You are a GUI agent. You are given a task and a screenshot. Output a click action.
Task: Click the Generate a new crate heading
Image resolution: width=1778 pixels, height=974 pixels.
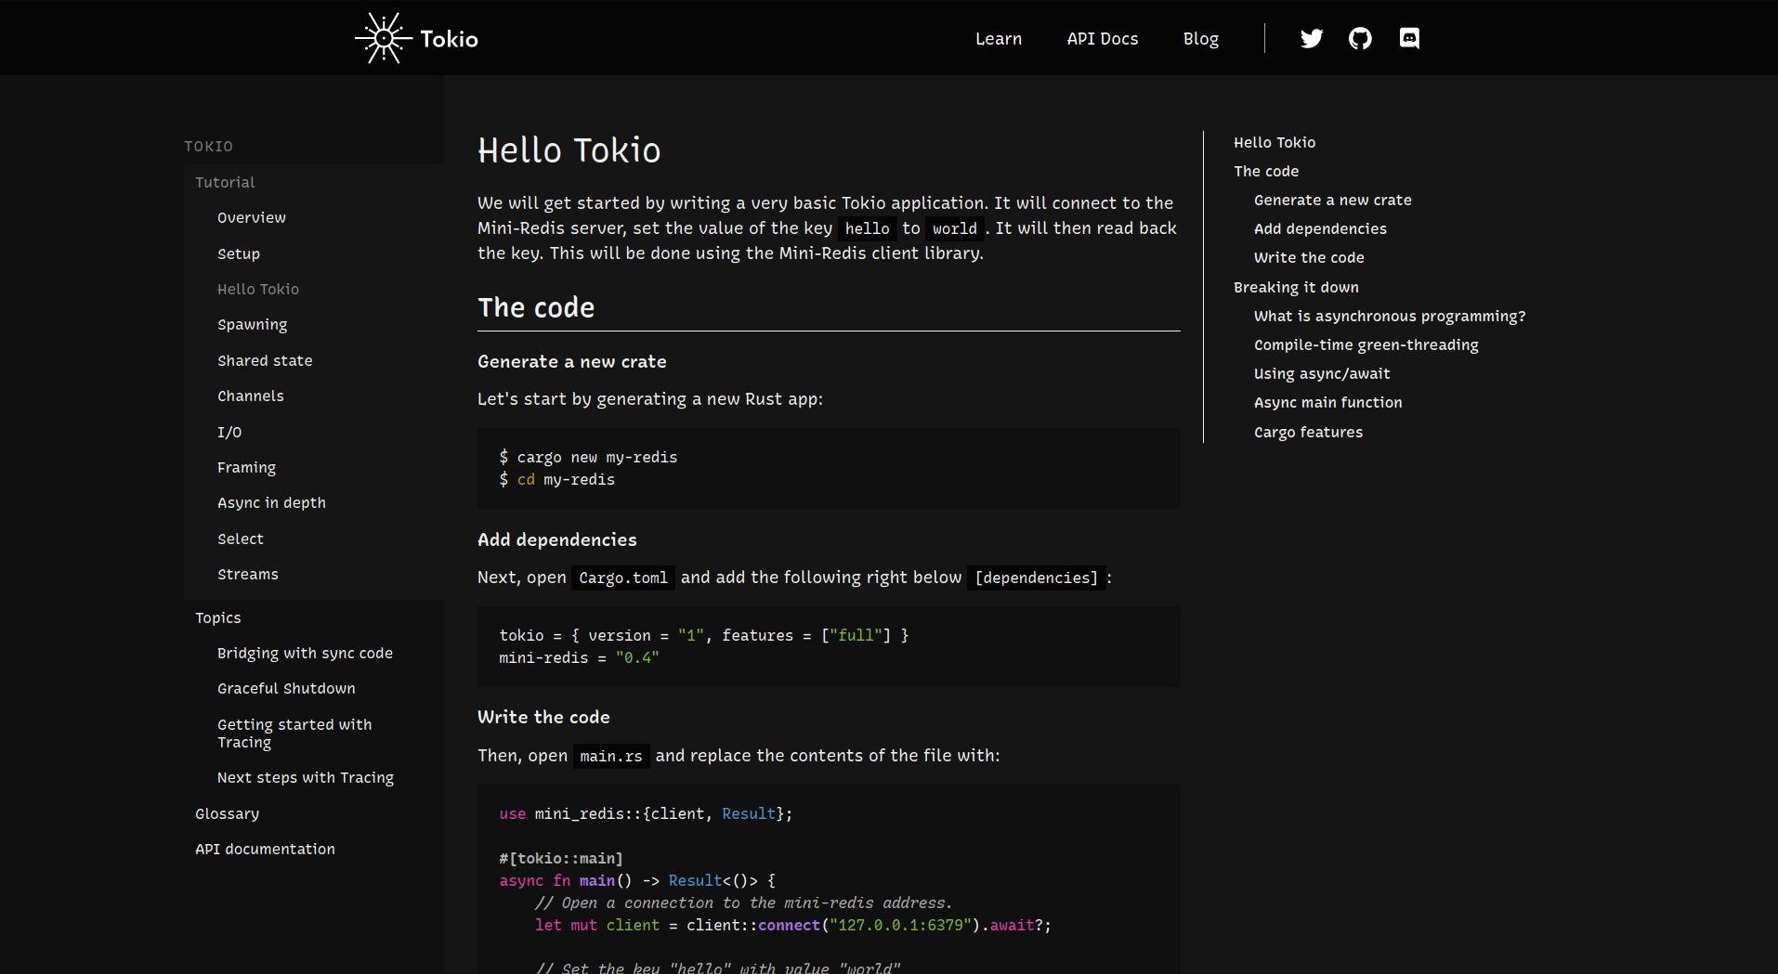571,361
